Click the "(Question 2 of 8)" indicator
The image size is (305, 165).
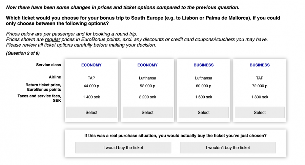click(x=23, y=53)
